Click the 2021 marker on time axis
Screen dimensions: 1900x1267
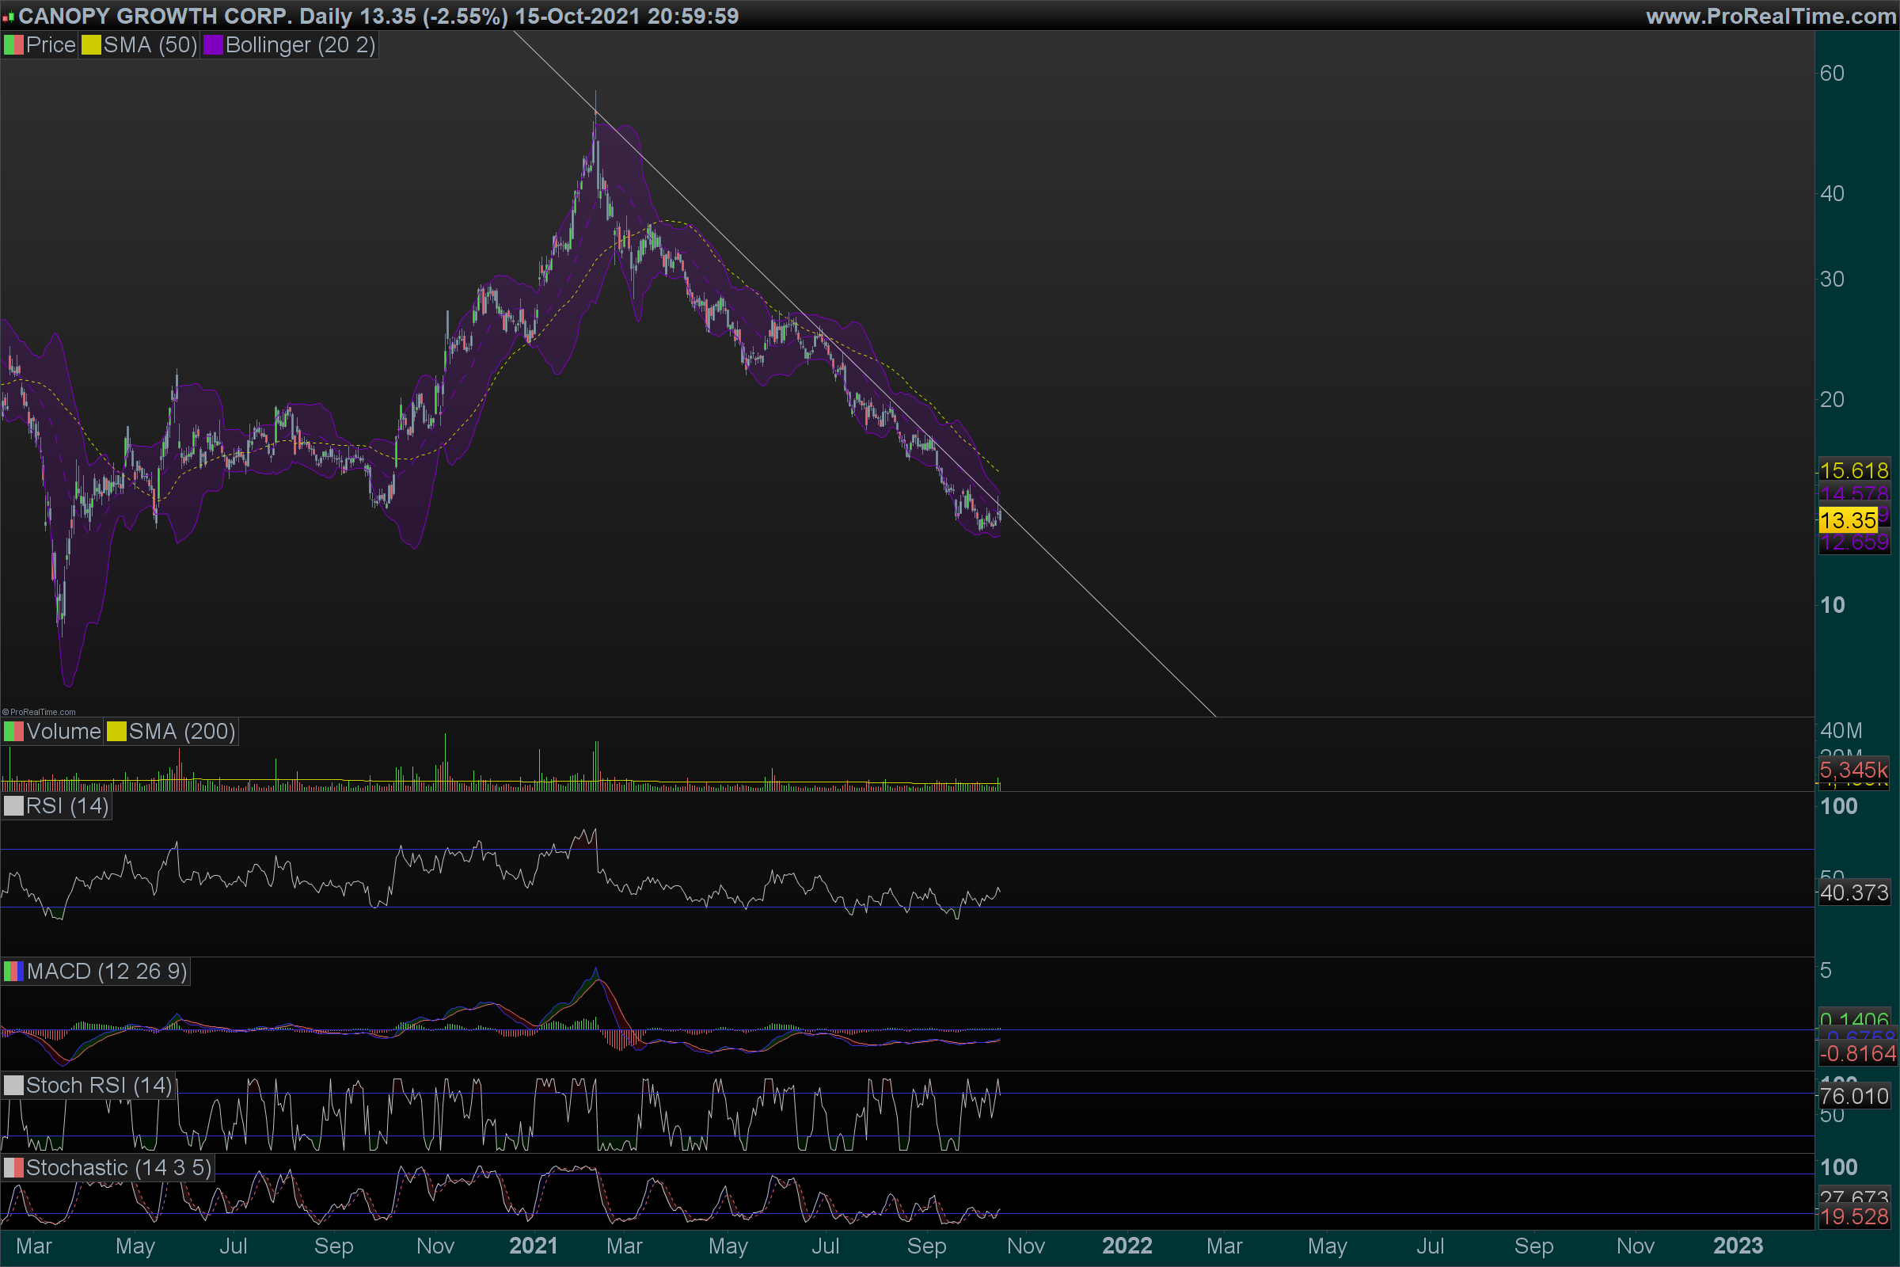pos(533,1246)
